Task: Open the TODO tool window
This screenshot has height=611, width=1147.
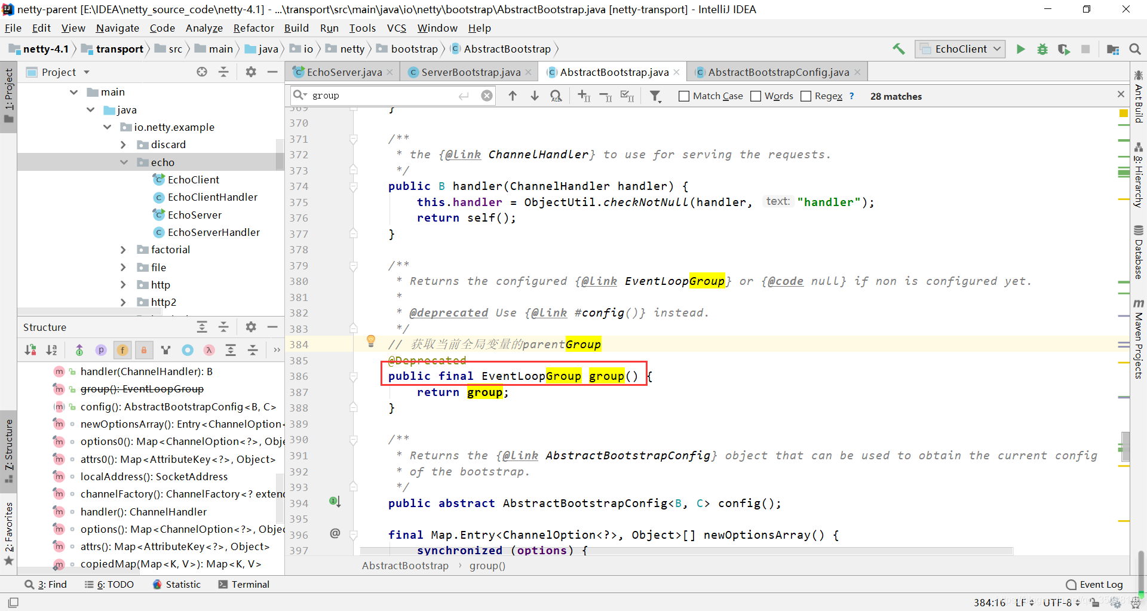Action: pos(109,585)
